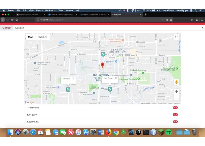Screen dimensions: 205x146
Task: Open Firefox hamburger menu
Action: [x=202, y=20]
